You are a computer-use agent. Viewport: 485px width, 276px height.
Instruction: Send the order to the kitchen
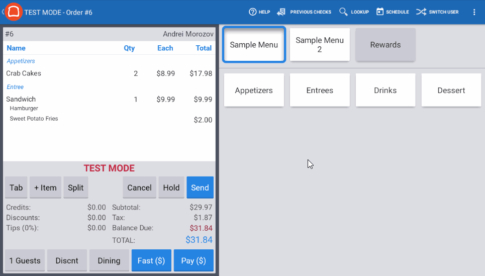(200, 188)
